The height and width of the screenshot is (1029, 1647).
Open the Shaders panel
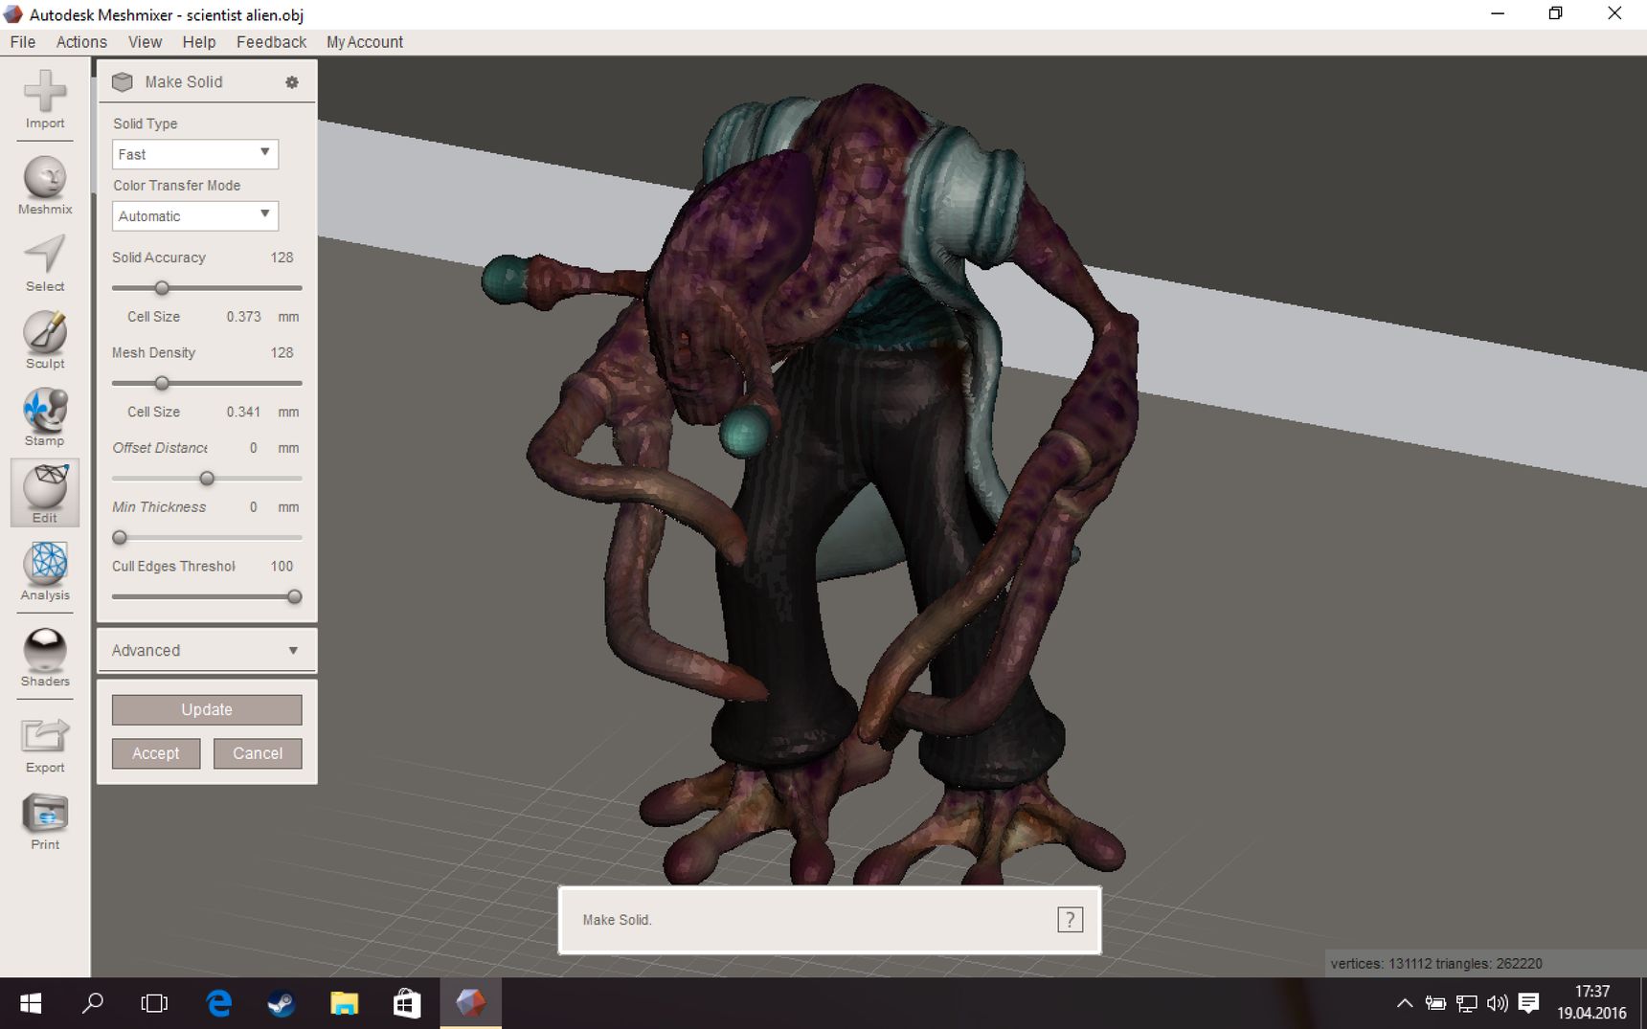pyautogui.click(x=45, y=658)
